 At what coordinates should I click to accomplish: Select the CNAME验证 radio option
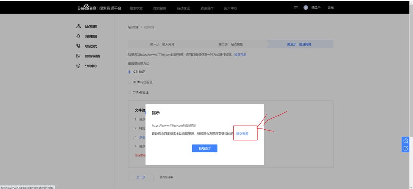point(129,93)
